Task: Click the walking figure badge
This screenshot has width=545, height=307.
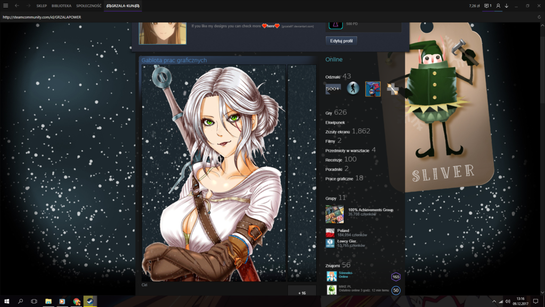Action: [x=353, y=89]
